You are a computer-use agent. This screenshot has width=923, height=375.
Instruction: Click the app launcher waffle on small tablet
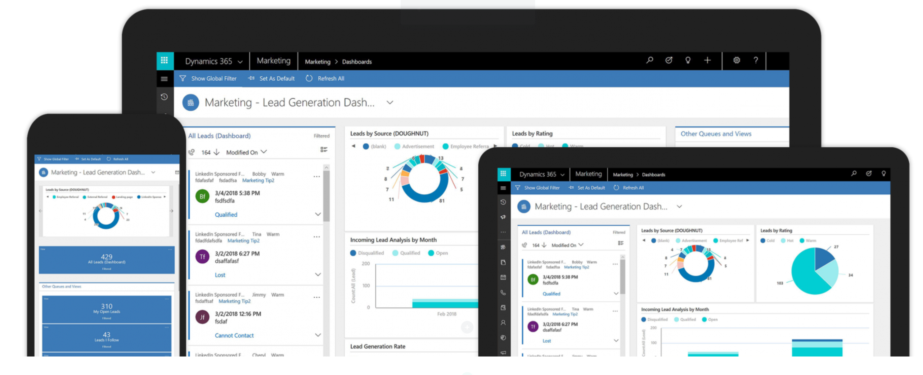(504, 174)
